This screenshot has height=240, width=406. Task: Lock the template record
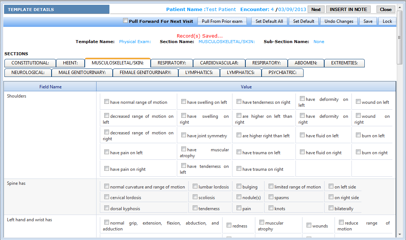387,21
